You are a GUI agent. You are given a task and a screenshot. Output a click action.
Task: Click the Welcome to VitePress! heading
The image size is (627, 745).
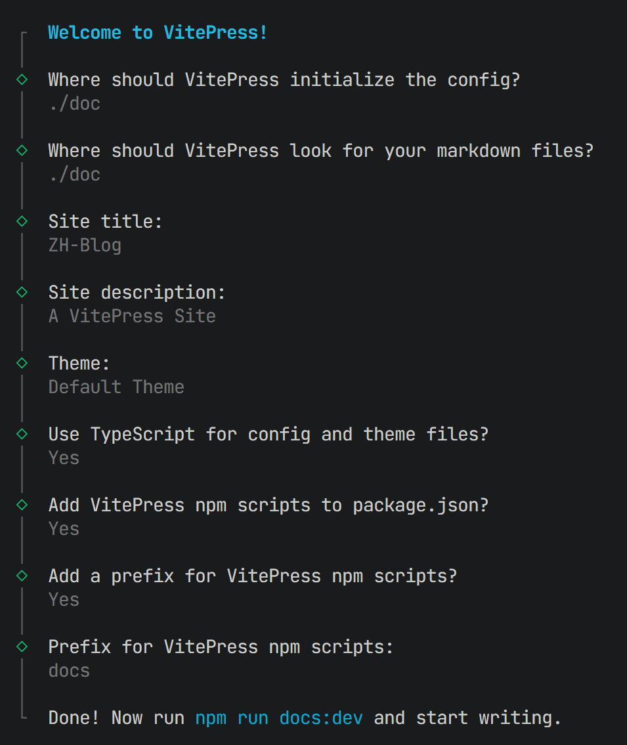158,32
